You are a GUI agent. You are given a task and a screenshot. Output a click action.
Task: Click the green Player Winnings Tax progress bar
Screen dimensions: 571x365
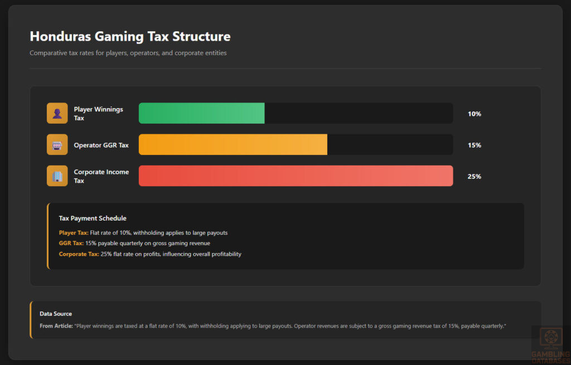[201, 113]
